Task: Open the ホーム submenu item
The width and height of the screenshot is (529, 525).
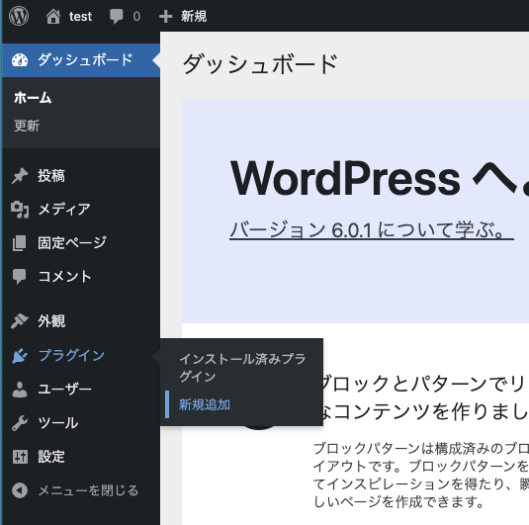Action: [33, 98]
